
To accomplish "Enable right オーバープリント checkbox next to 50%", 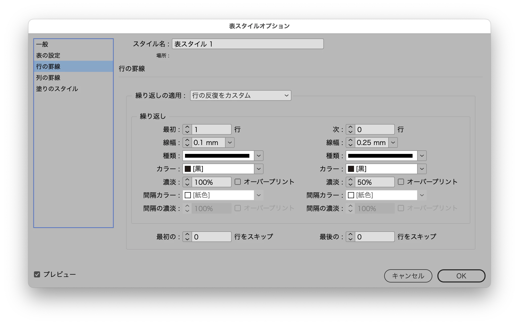I will [401, 182].
